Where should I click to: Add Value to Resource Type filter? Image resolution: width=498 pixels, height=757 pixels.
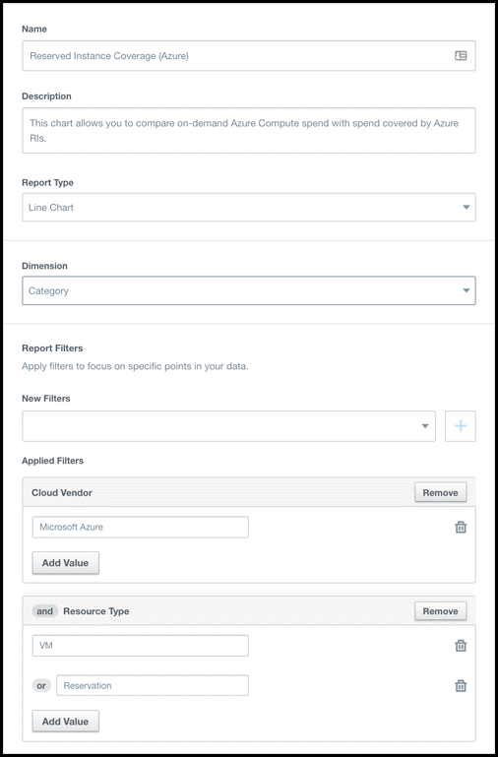66,722
